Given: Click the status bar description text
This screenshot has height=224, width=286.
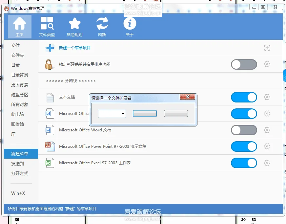Looking at the screenshot, I should tap(52, 209).
